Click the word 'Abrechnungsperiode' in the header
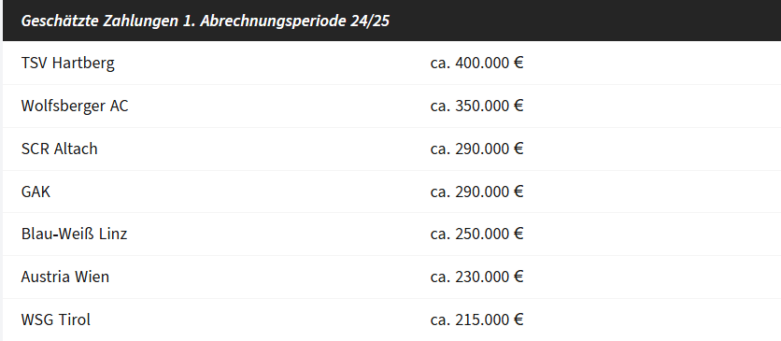 pos(273,22)
